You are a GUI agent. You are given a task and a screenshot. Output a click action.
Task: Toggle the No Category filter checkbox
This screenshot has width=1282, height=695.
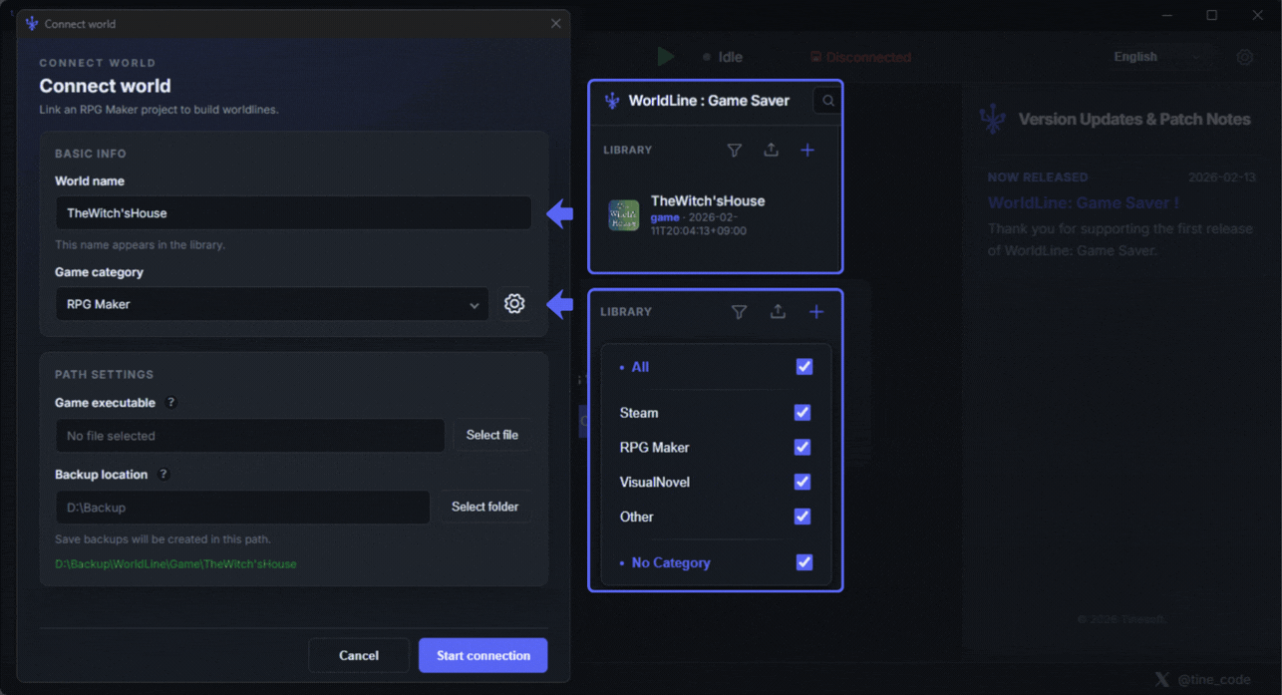click(804, 562)
